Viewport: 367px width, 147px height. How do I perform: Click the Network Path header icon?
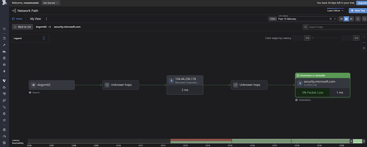coord(14,11)
